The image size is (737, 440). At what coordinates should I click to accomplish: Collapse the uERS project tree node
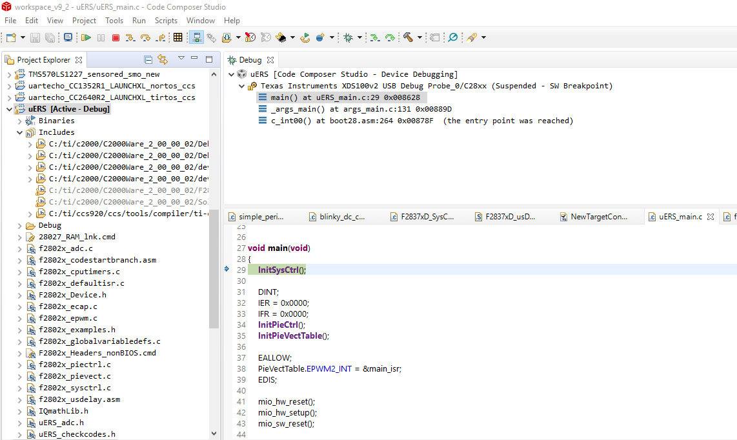click(9, 109)
